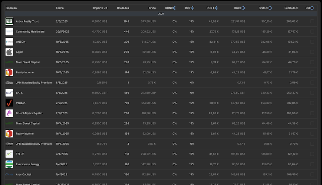Click the amount 0,2171 €
322x185 pixels.
click(102, 144)
